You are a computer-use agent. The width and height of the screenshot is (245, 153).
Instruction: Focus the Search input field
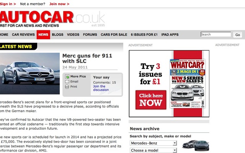216,34
